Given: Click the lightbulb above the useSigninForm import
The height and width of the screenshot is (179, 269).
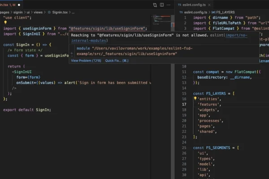Looking at the screenshot, I should [x=5, y=22].
